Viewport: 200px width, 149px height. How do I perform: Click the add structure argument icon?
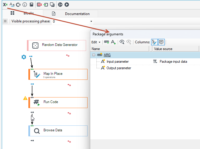(x=107, y=42)
